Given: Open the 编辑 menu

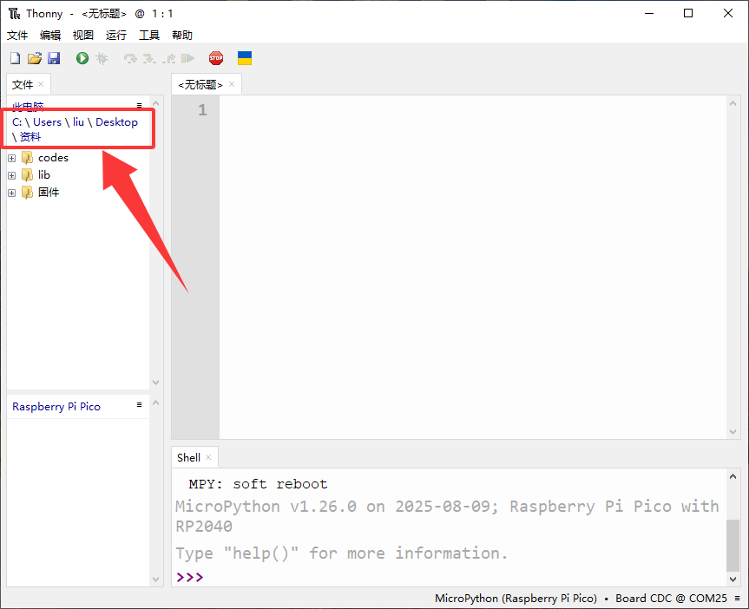Looking at the screenshot, I should pos(50,36).
